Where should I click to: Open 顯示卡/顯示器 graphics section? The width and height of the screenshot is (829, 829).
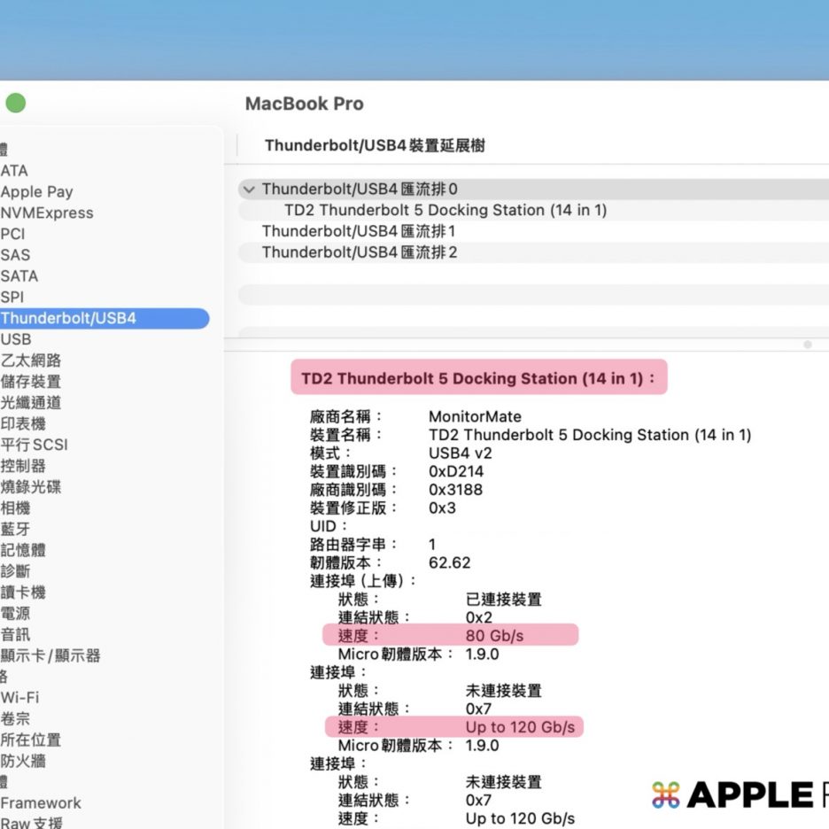[50, 656]
